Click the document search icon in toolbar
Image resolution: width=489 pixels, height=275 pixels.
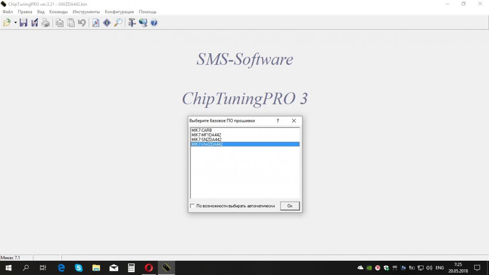coord(96,23)
